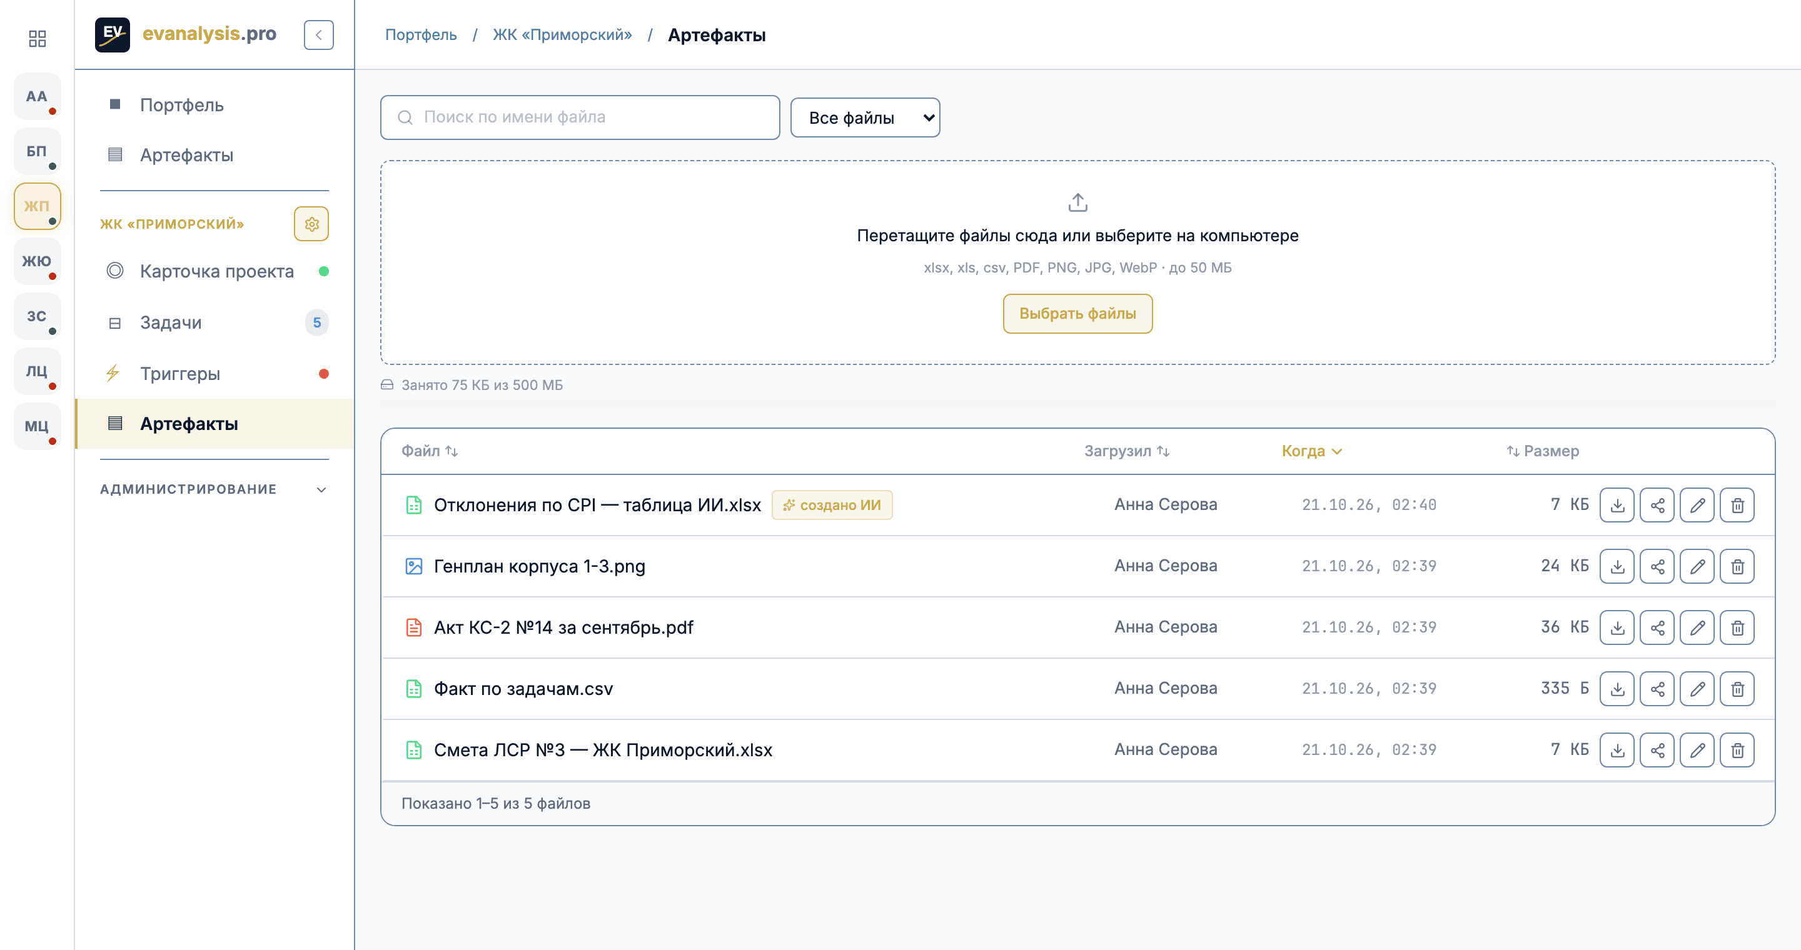
Task: Open Карточка проекта menu item
Action: point(214,271)
